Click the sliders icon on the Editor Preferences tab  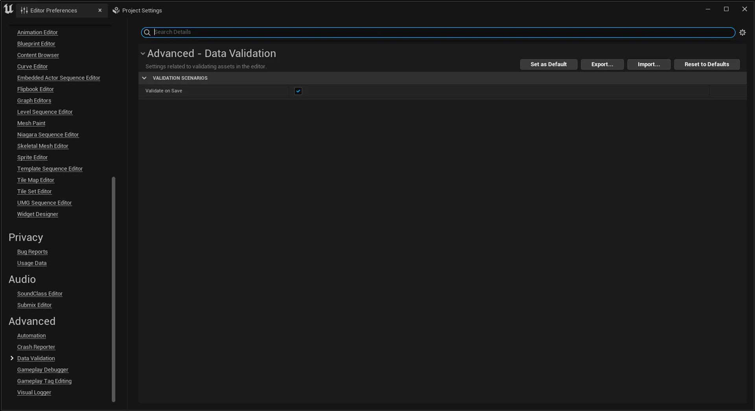24,10
